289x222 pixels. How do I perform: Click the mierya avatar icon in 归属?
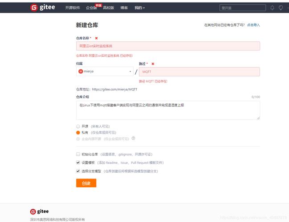click(x=81, y=71)
